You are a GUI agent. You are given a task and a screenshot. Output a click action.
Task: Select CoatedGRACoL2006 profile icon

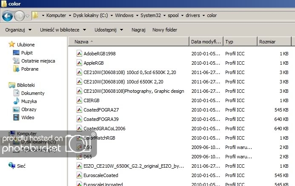coord(79,129)
